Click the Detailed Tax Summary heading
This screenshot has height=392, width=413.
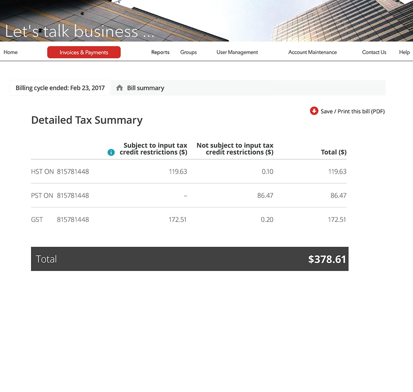pos(87,120)
